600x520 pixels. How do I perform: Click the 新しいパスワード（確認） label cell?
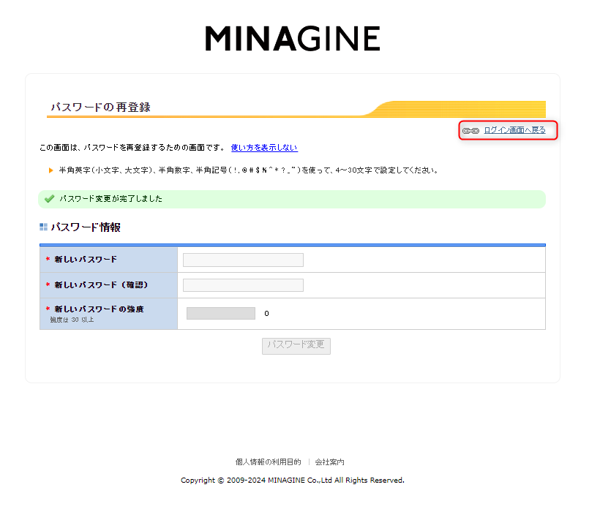pos(109,285)
